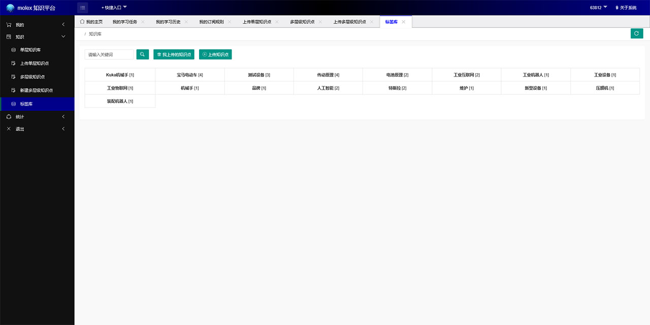Click the keyword search input field
The height and width of the screenshot is (325, 650).
click(x=109, y=54)
